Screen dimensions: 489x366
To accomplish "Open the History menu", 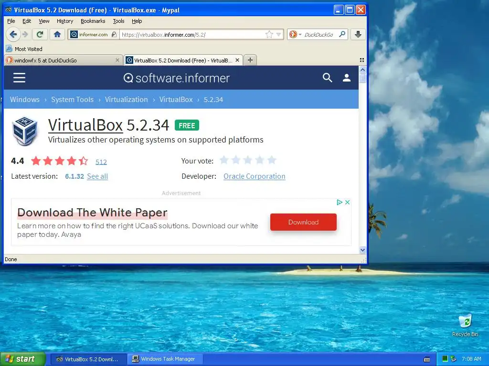I will [65, 21].
